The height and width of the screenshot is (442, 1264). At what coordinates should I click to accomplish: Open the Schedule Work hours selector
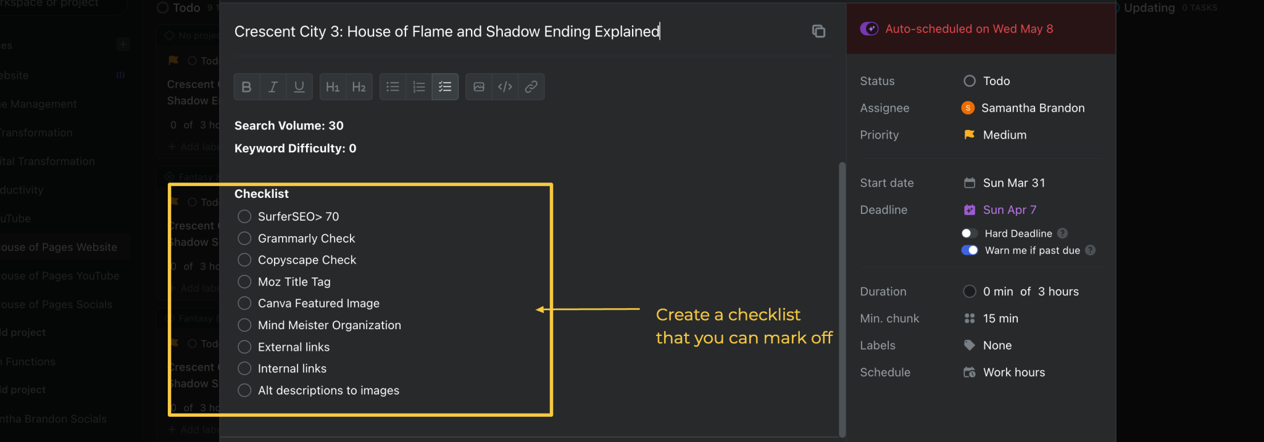click(1013, 372)
